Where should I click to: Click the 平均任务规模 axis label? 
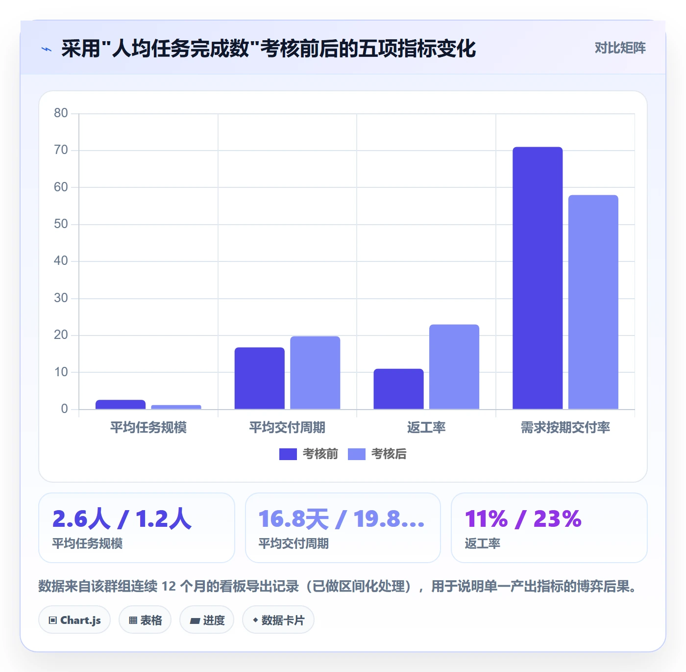point(148,428)
